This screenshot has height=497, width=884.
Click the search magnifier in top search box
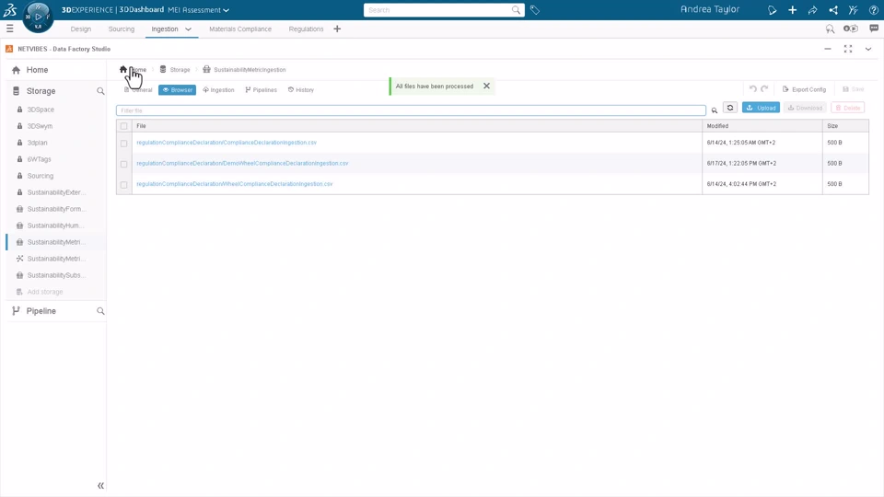pyautogui.click(x=516, y=10)
